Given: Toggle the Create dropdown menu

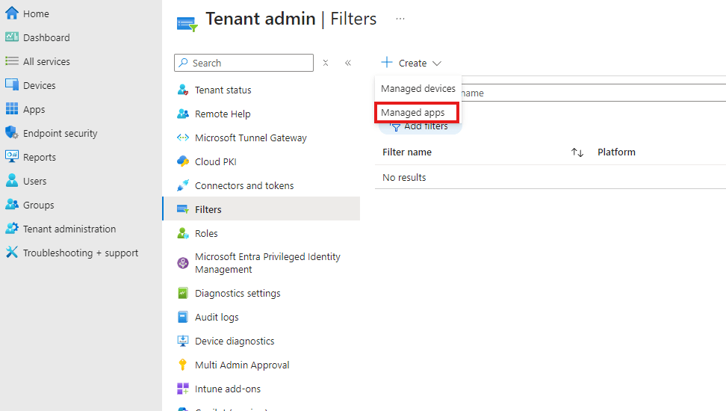Looking at the screenshot, I should 412,64.
